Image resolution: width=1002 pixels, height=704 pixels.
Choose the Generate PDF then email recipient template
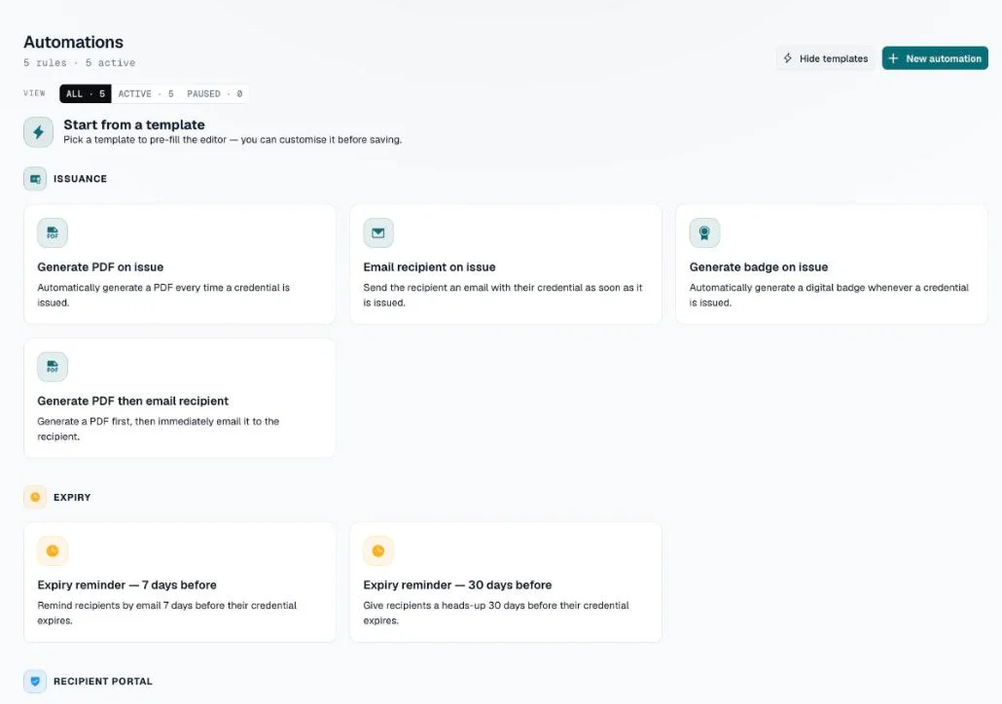coord(180,398)
